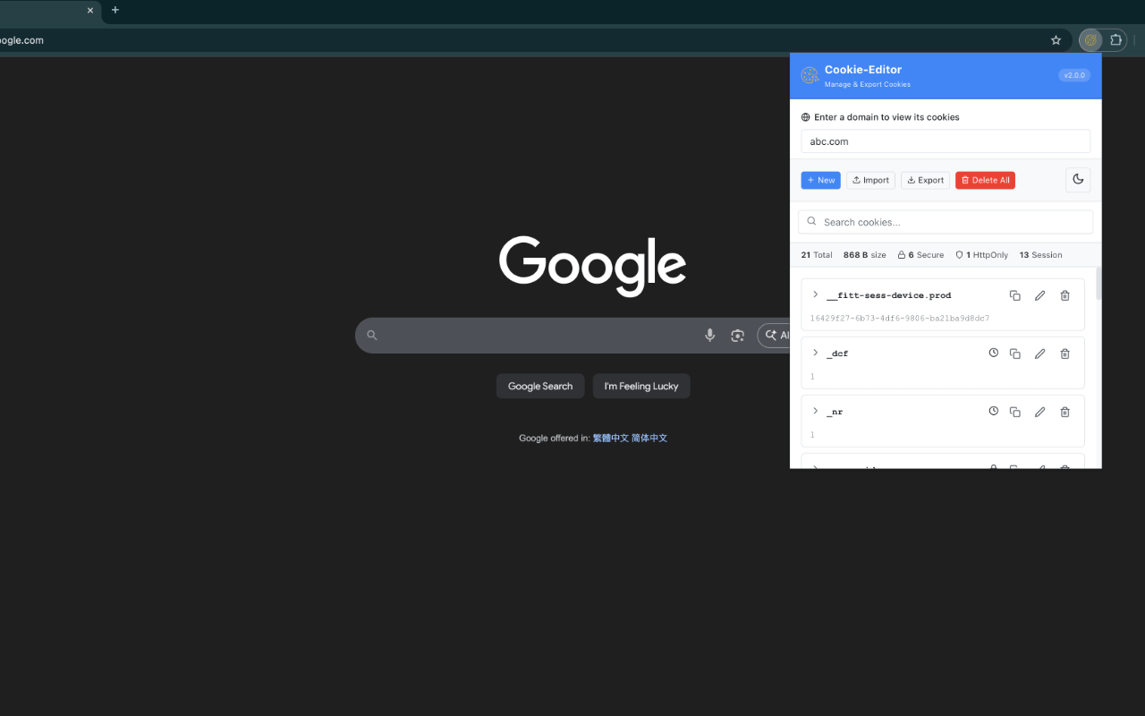Expand the _dcf cookie entry
This screenshot has width=1145, height=716.
(x=814, y=353)
